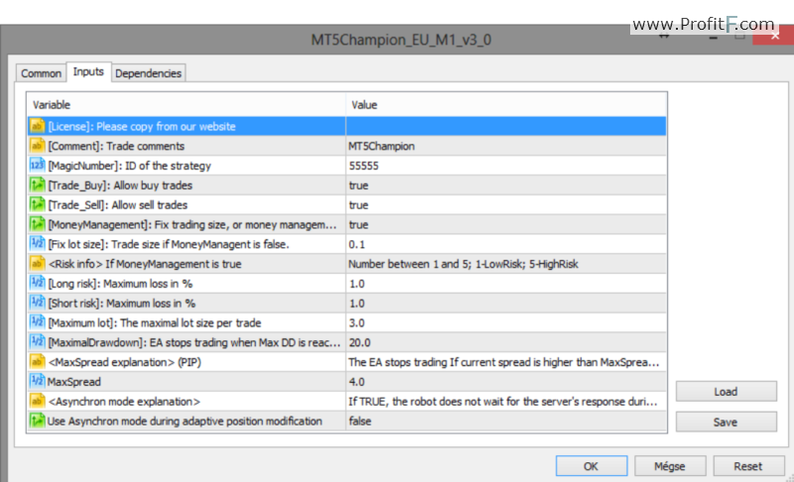The image size is (794, 482).
Task: Click the double icon beside Long risk row
Action: 37,284
